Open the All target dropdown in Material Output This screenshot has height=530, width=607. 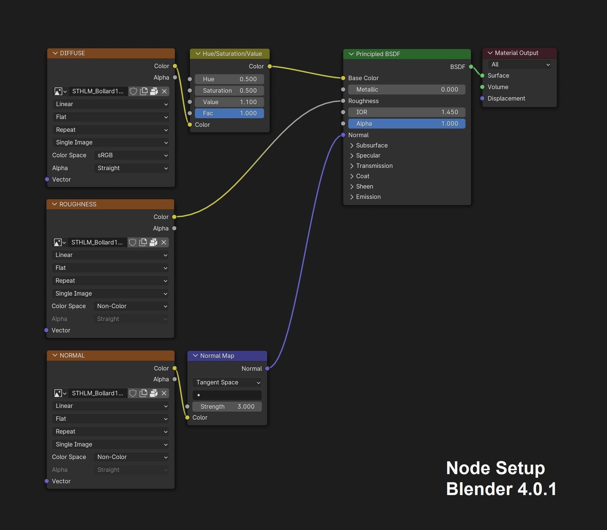pos(520,65)
